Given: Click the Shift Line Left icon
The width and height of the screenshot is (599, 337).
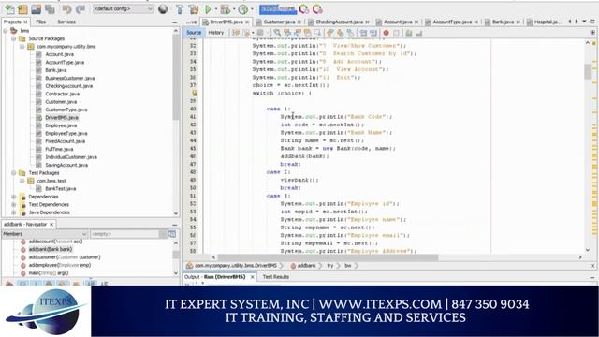Looking at the screenshot, I should pyautogui.click(x=363, y=33).
